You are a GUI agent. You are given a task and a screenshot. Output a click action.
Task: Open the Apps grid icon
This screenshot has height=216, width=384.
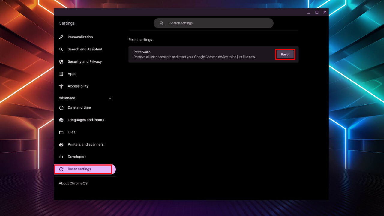[61, 74]
